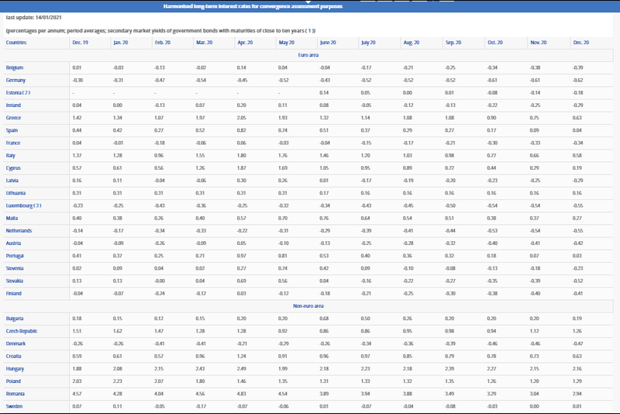Open the Finland country link
Screen dimensions: 620x414
coord(15,293)
